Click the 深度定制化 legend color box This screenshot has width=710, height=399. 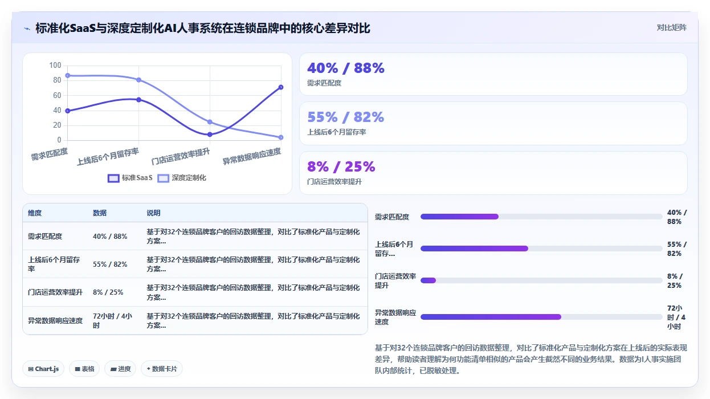(164, 178)
